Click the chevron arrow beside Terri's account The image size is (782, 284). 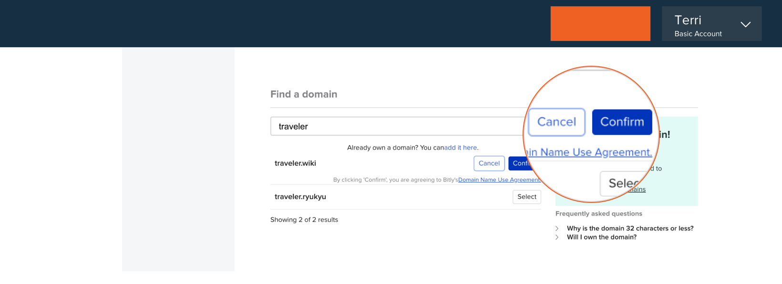coord(745,24)
